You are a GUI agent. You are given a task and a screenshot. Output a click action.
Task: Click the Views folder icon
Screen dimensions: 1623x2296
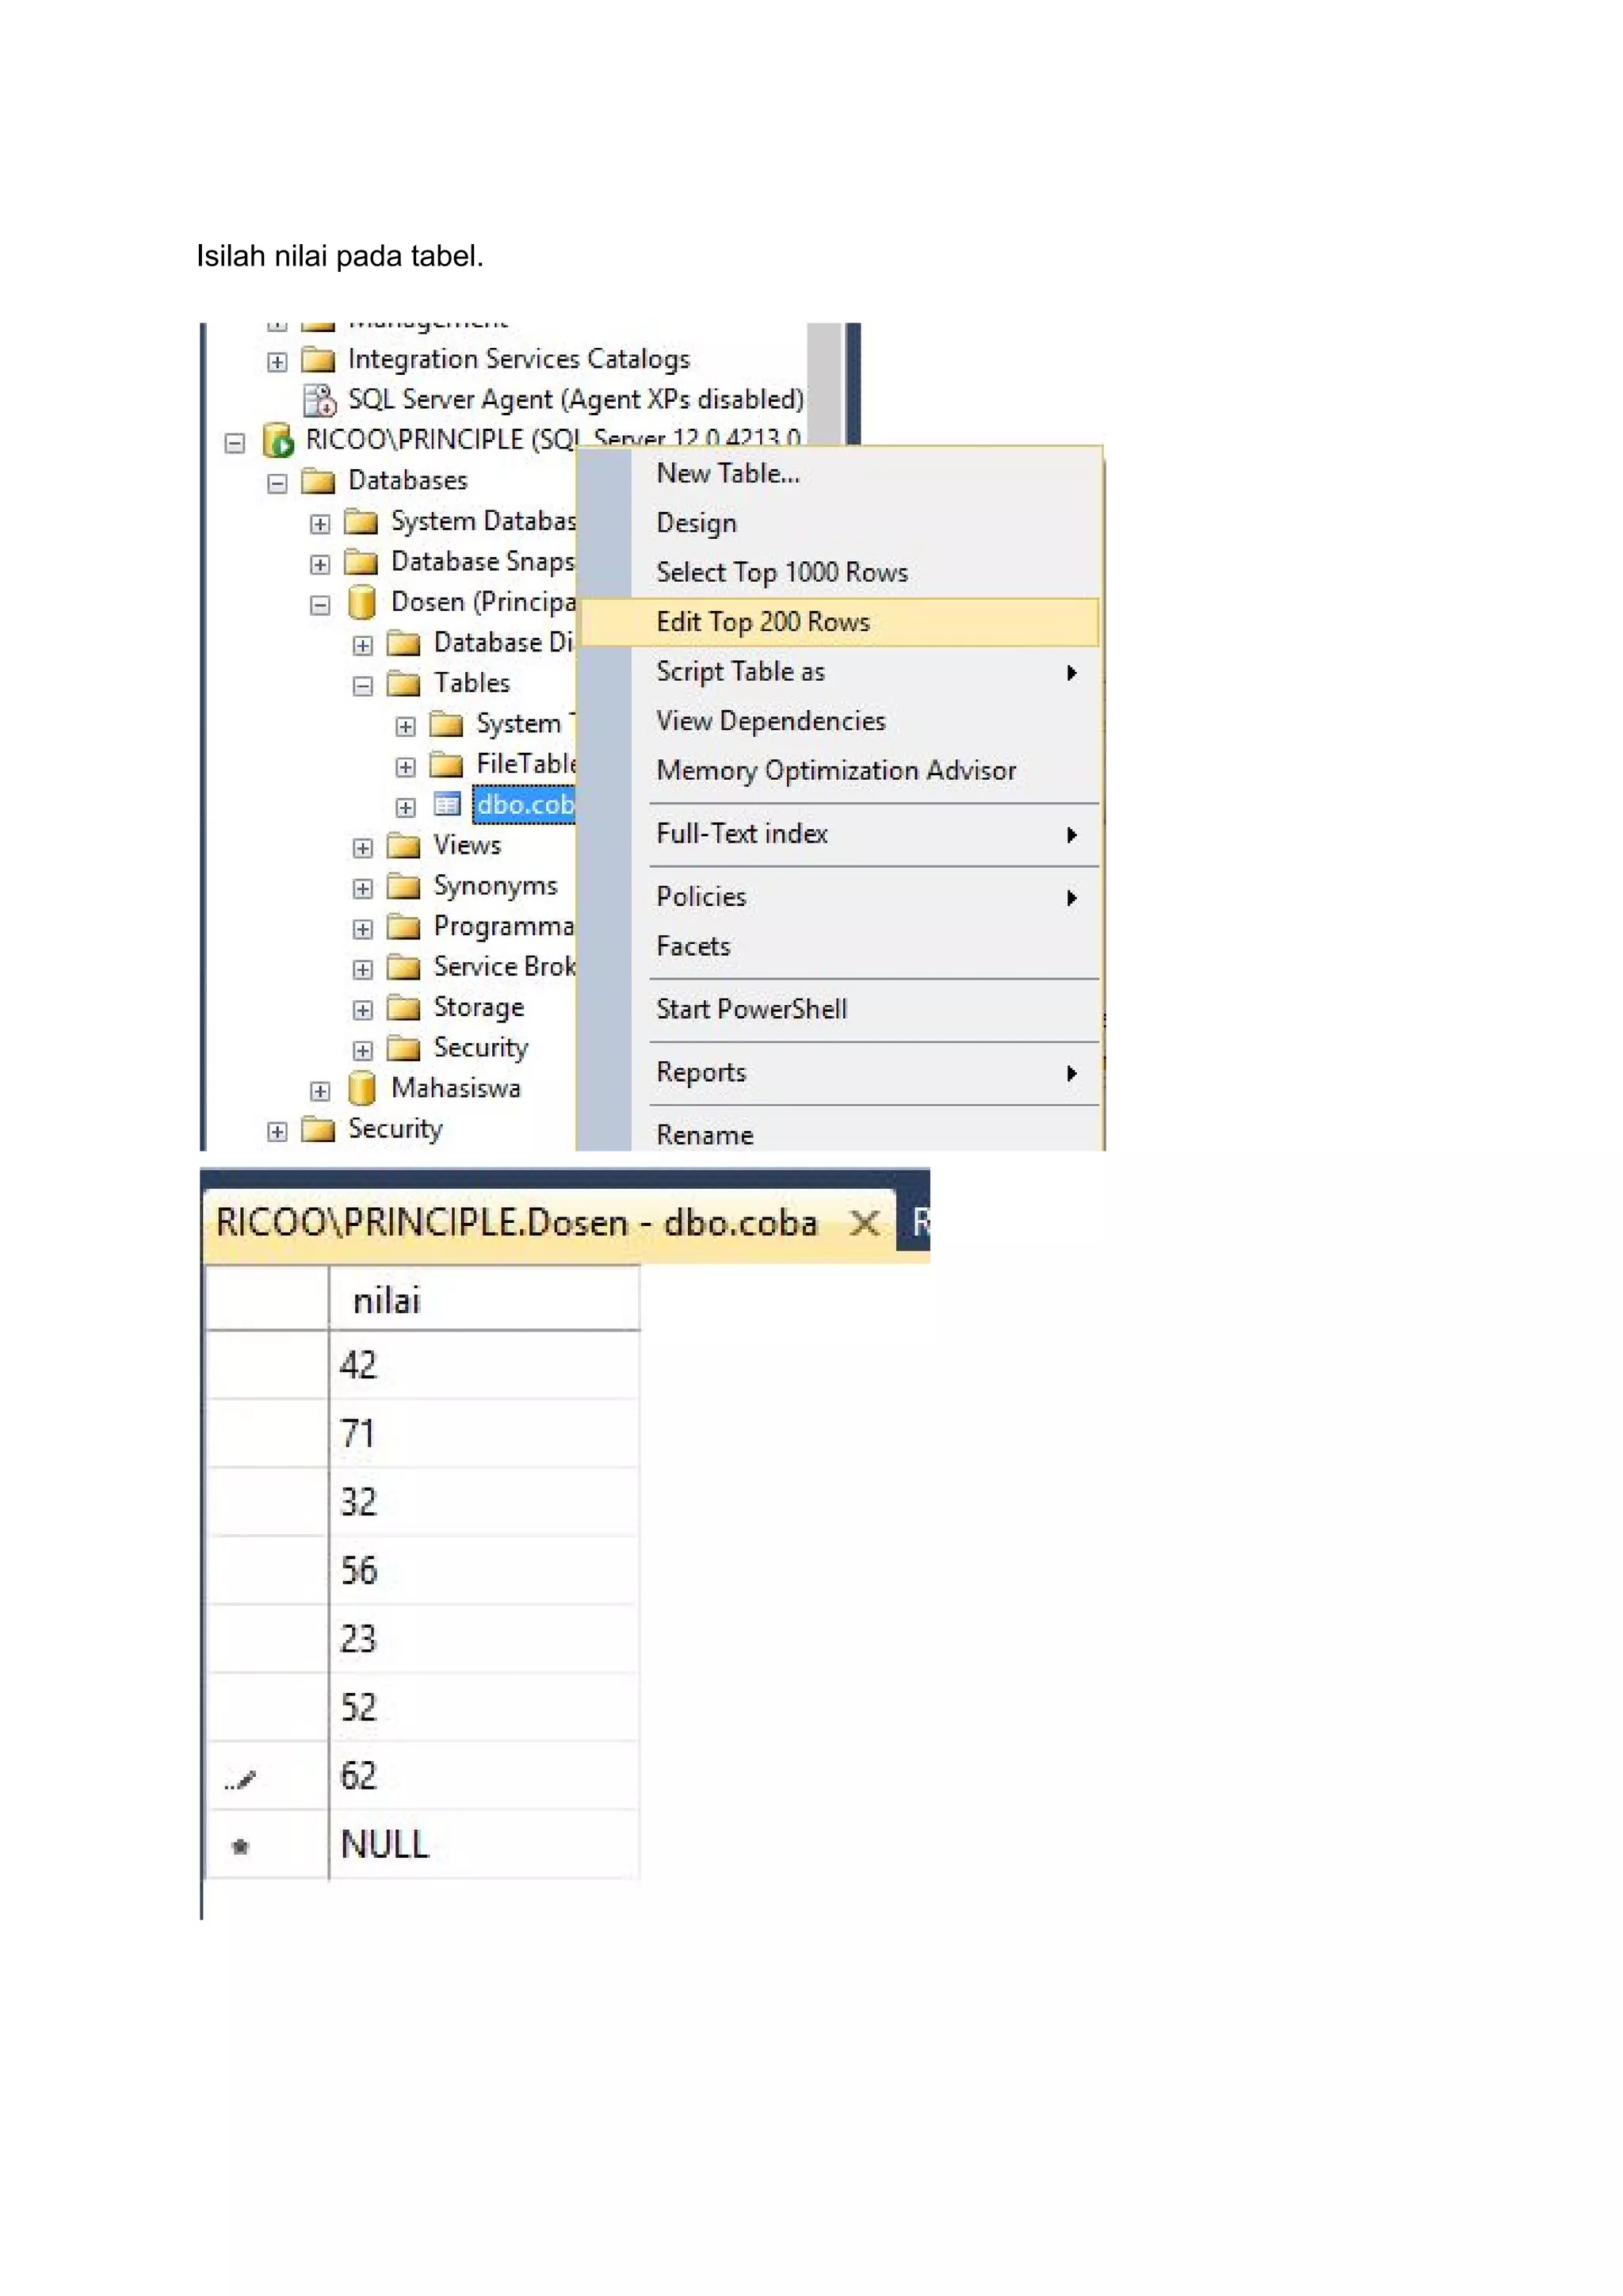point(404,846)
